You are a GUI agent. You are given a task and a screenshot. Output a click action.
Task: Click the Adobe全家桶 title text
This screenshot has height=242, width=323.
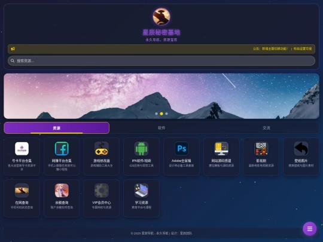pos(181,161)
